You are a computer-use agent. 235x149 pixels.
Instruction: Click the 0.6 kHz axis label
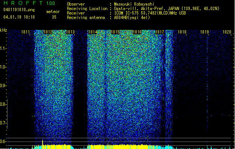point(3,142)
